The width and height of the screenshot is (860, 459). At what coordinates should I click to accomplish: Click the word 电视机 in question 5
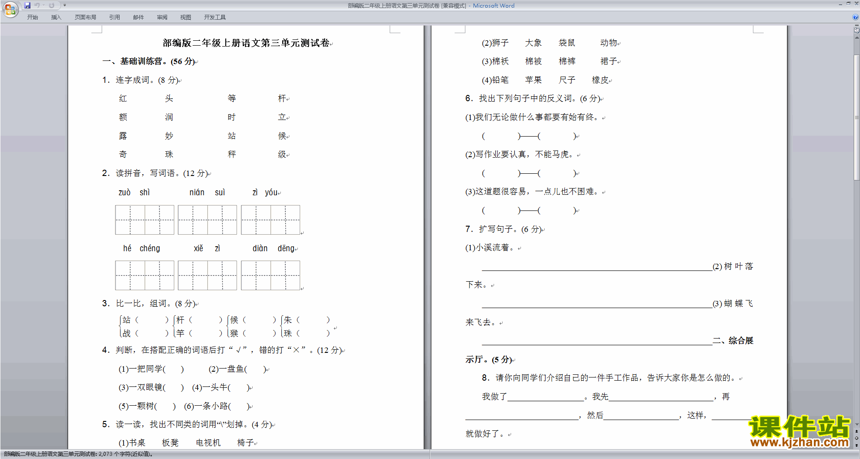(208, 443)
